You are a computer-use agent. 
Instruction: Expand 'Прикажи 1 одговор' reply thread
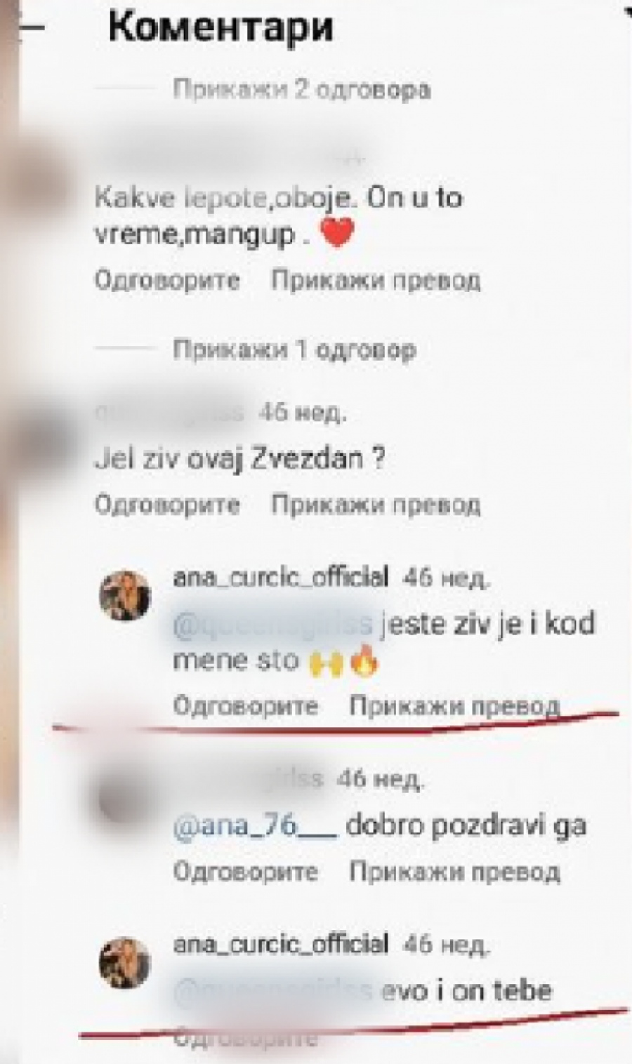294,349
